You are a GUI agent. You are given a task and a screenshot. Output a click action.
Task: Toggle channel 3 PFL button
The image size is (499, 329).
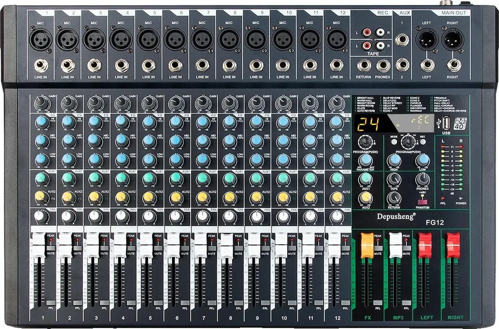pos(104,303)
